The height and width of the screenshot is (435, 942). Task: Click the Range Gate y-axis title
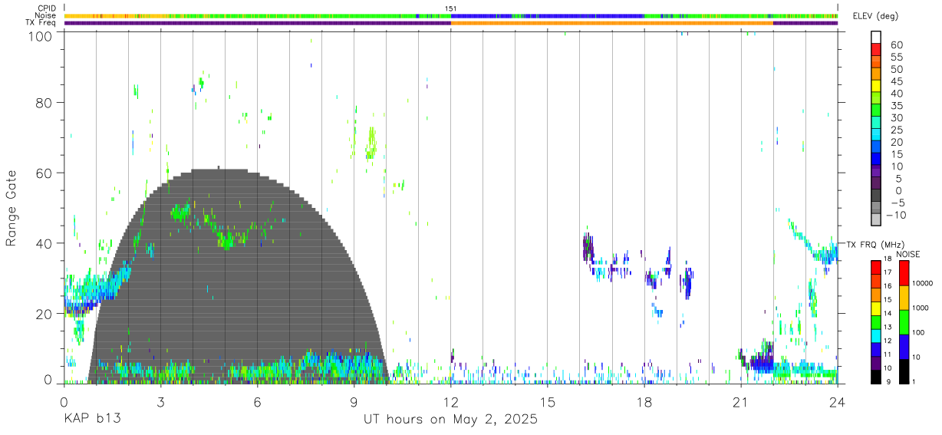[12, 206]
